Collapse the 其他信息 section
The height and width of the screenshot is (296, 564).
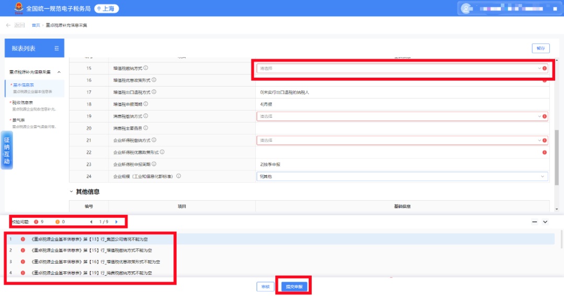(x=72, y=192)
